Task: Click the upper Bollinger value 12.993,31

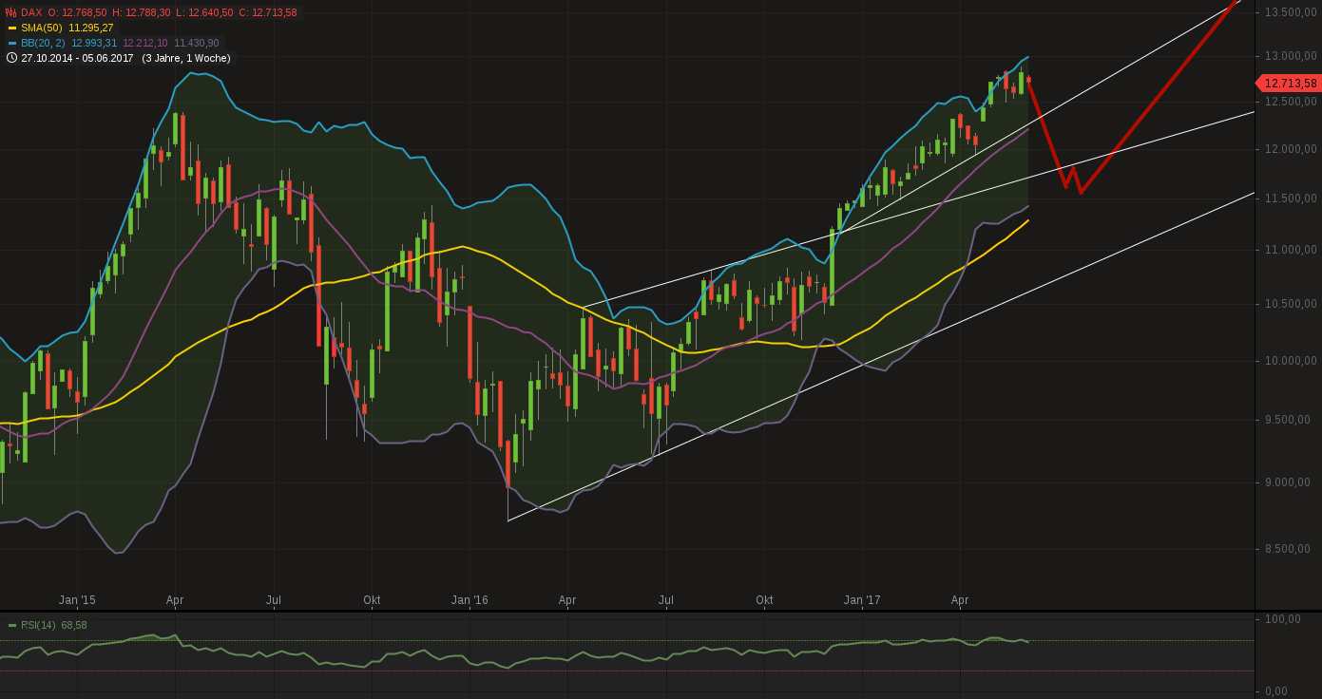Action: tap(94, 43)
